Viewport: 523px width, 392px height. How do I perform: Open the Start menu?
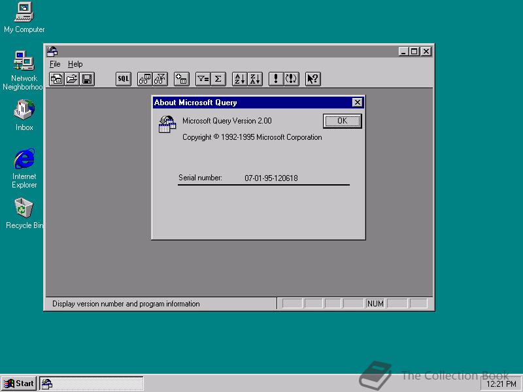[19, 384]
